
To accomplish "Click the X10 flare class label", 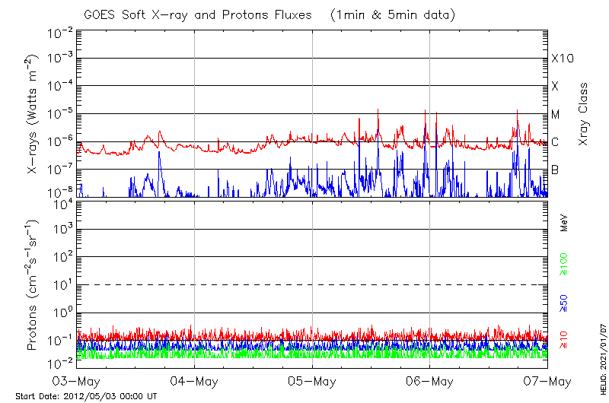I will (562, 59).
